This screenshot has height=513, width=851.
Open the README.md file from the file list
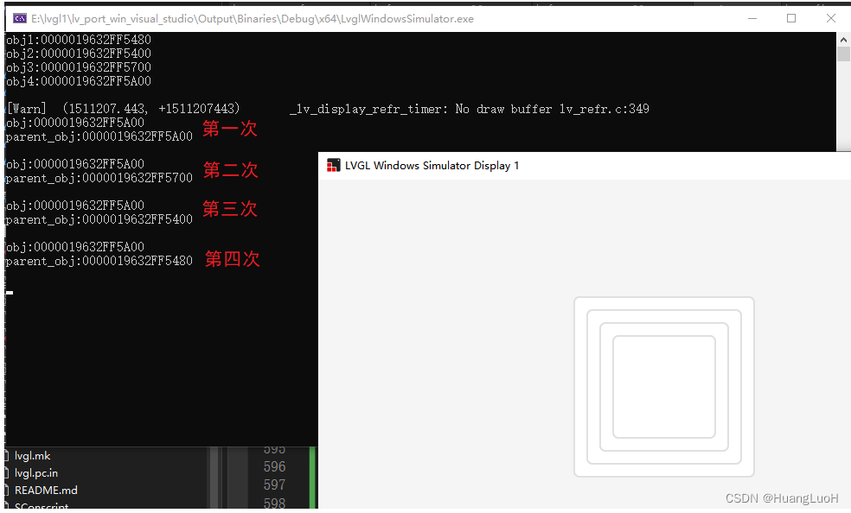coord(46,490)
